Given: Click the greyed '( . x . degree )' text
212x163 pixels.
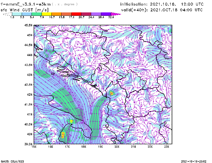Looking at the screenshot, I should click(65, 4).
